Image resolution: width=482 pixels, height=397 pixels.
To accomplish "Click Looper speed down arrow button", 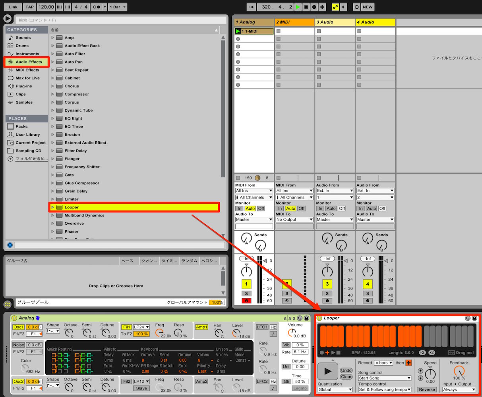I will pos(420,378).
